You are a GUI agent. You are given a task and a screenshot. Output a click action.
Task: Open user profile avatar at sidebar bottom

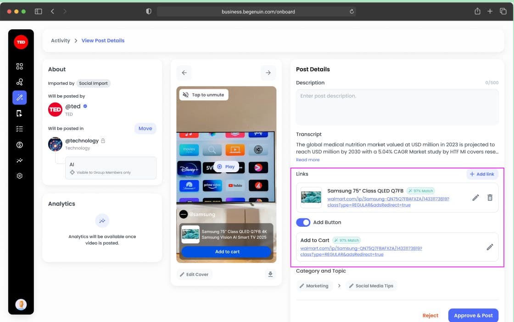coord(21,304)
